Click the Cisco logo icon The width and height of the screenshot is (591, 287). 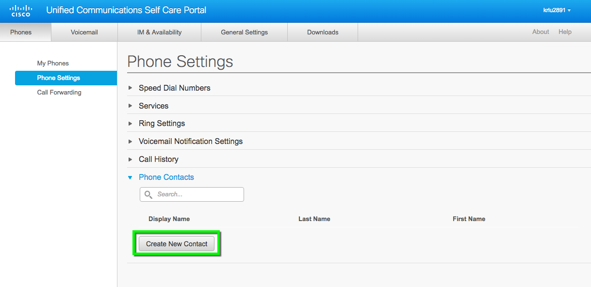pyautogui.click(x=20, y=11)
